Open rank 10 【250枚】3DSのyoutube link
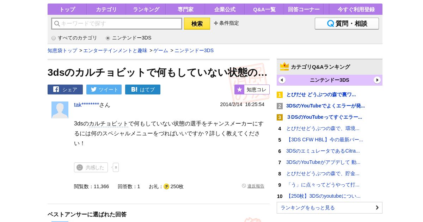Screen dimensions: 423x222 pyautogui.click(x=323, y=196)
